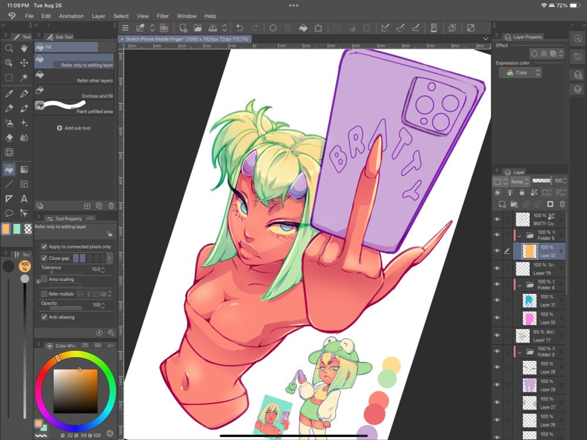Click the Delete sub tool trash icon
587x440 pixels.
point(111,206)
